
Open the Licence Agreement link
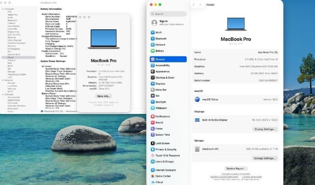point(252,177)
